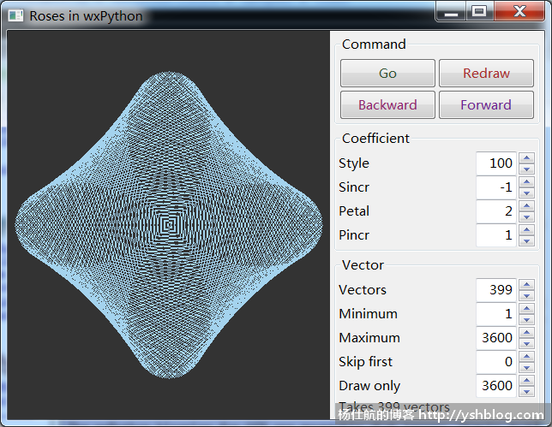Click the Vector group heading

coord(363,265)
